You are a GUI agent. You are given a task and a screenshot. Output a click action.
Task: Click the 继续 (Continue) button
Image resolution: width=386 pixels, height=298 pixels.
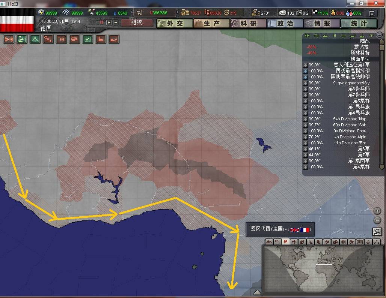click(x=137, y=22)
